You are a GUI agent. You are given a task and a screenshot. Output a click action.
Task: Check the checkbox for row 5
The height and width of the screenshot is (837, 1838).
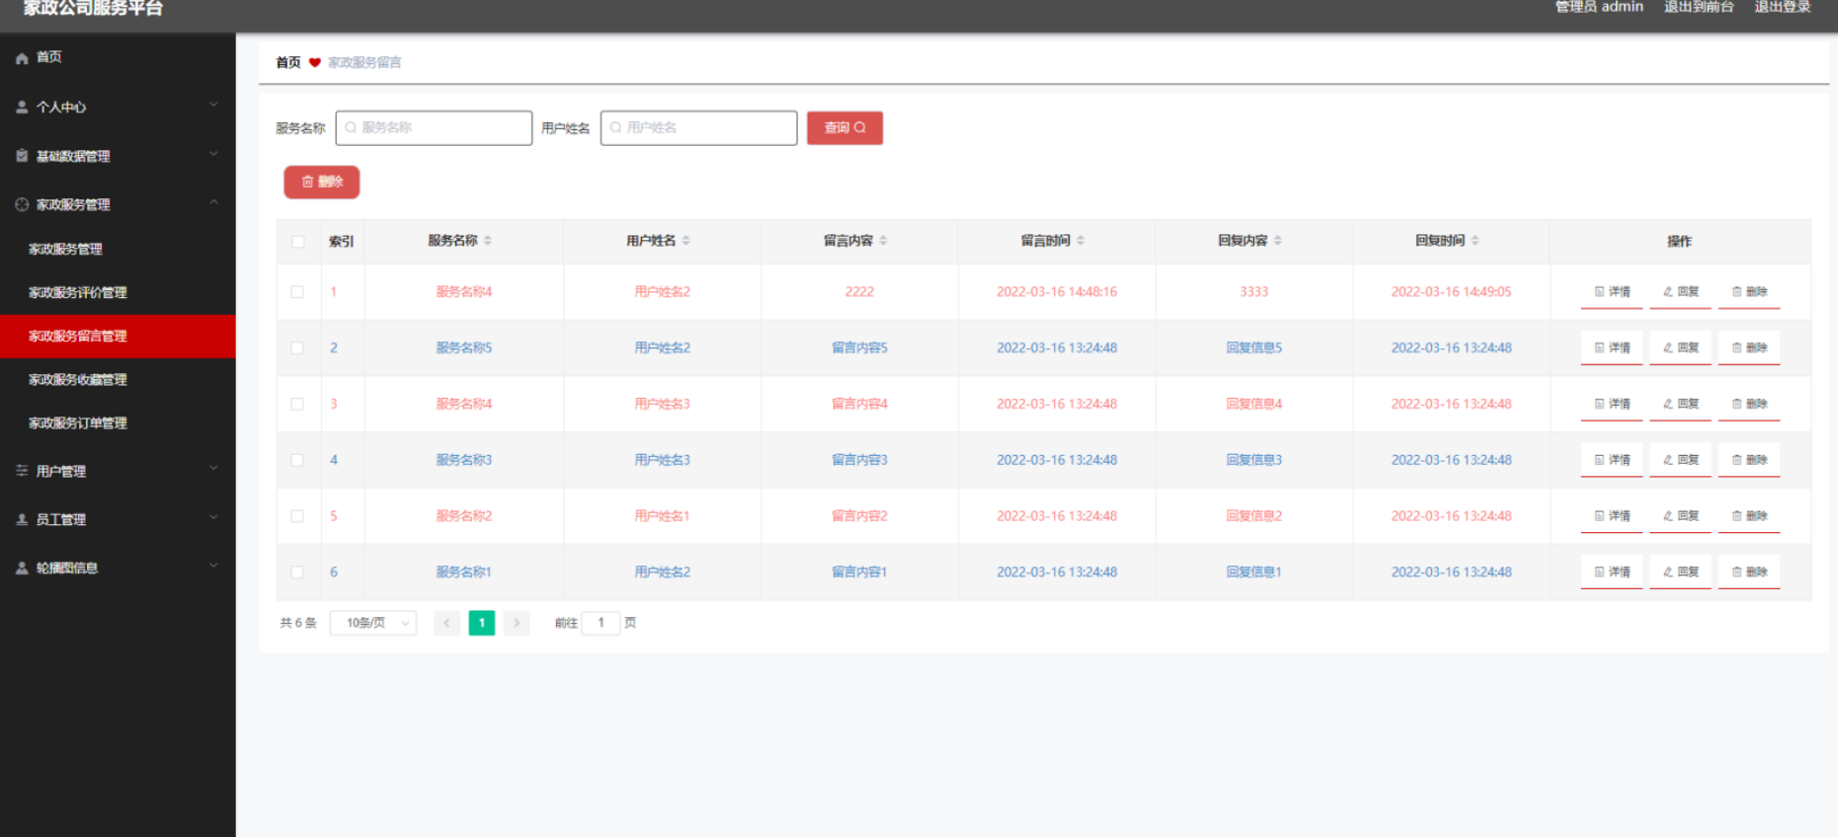tap(297, 516)
